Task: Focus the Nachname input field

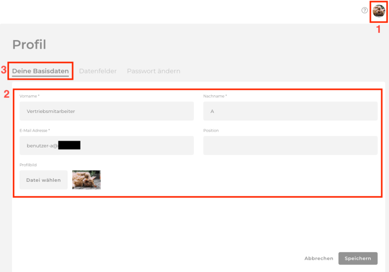Action: [x=290, y=111]
